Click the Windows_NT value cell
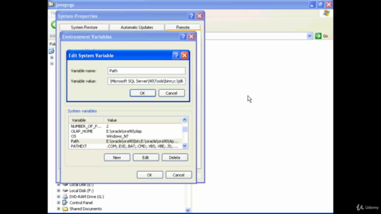The height and width of the screenshot is (214, 381). tap(117, 136)
